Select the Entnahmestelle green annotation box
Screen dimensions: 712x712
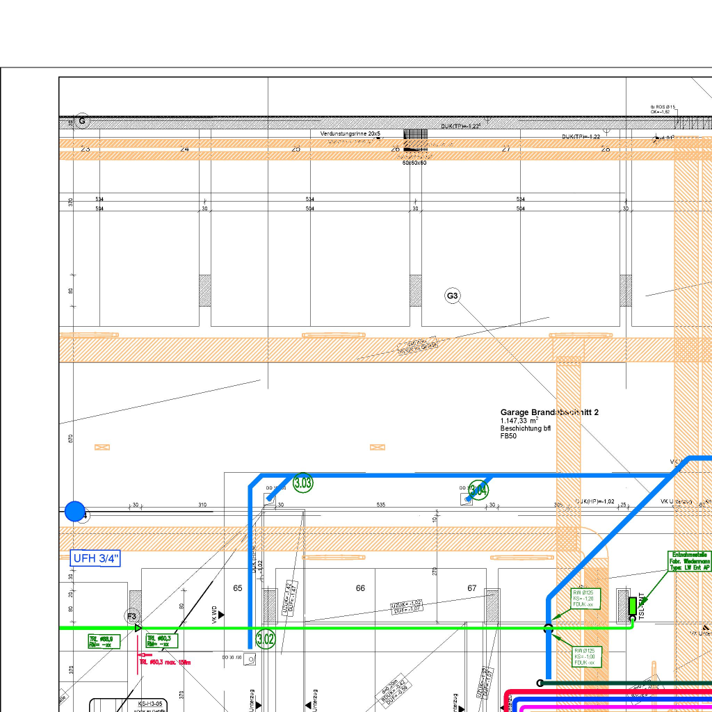click(690, 561)
